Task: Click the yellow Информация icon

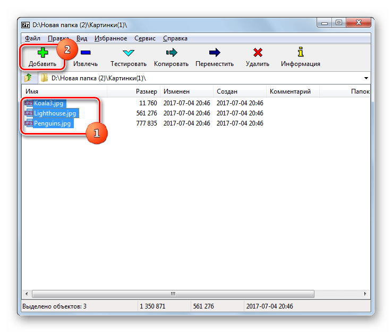Action: (x=301, y=52)
